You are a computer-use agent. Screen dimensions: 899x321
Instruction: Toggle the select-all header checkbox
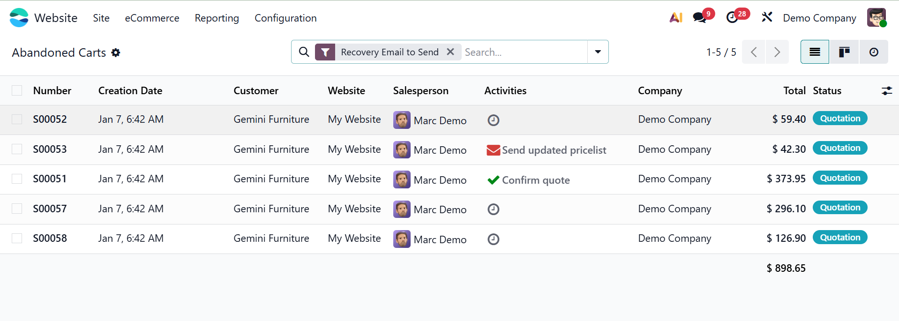tap(17, 90)
